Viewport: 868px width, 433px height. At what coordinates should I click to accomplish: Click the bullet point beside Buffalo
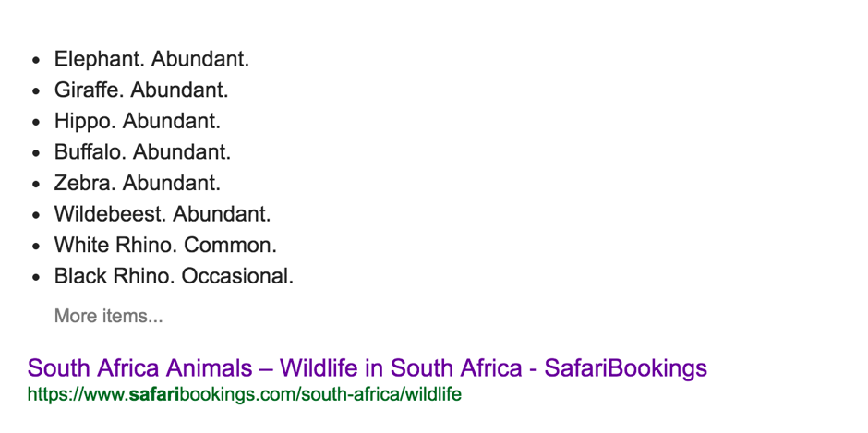click(37, 153)
